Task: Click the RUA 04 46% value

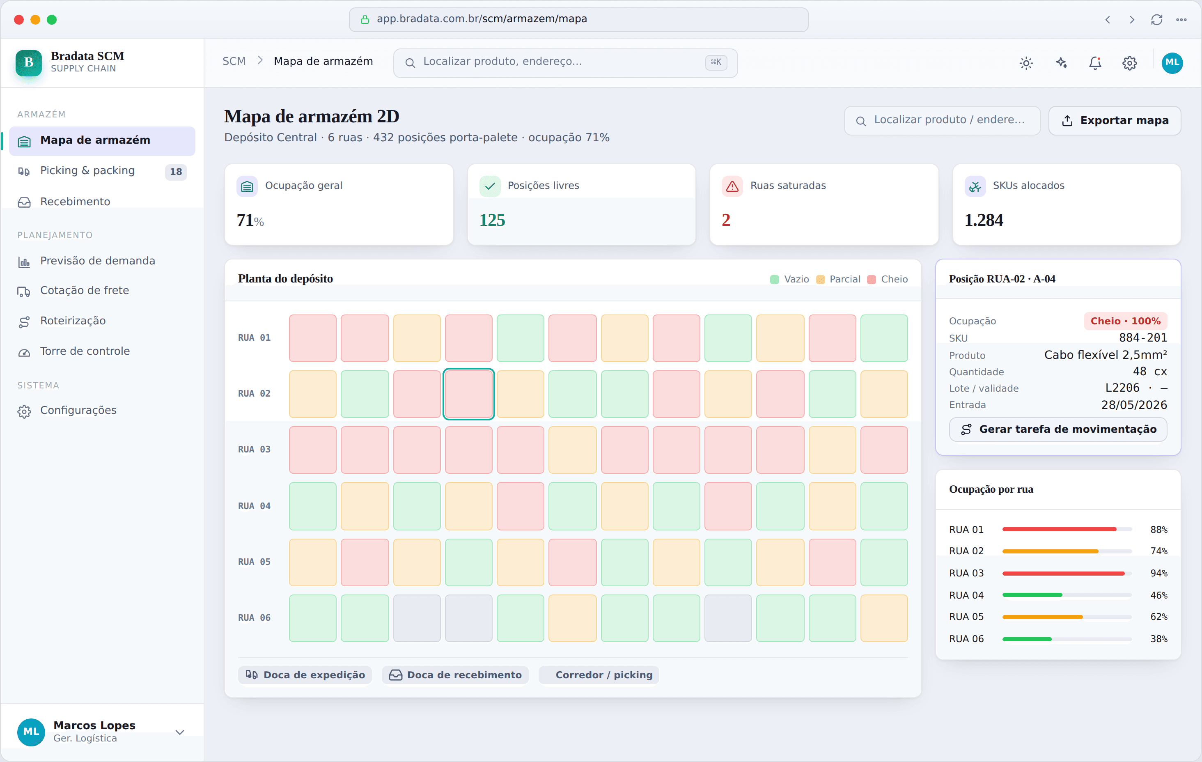Action: [1158, 596]
